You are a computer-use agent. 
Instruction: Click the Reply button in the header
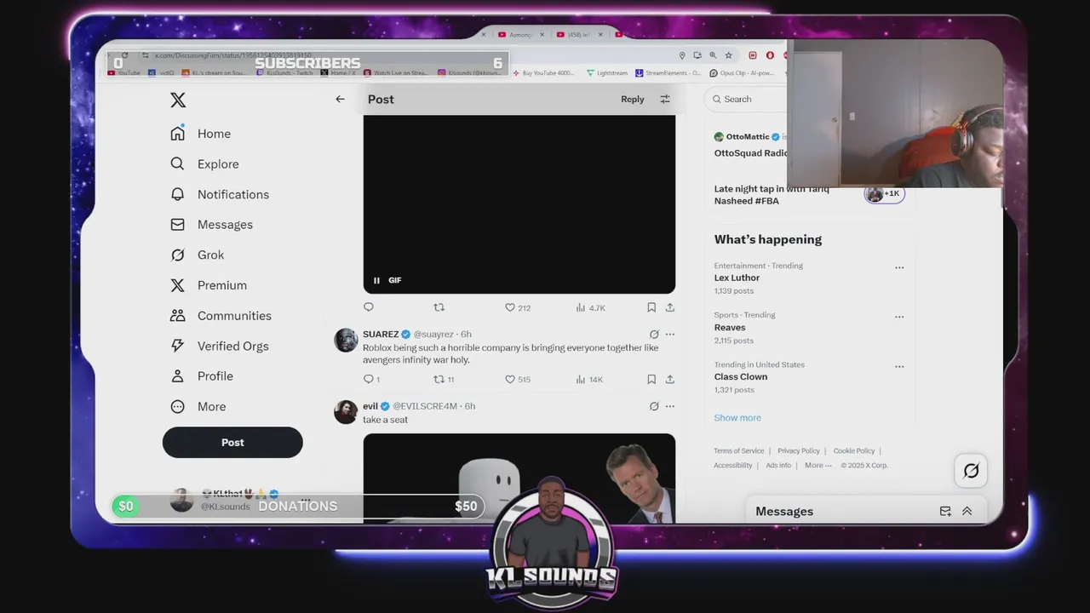pyautogui.click(x=633, y=100)
